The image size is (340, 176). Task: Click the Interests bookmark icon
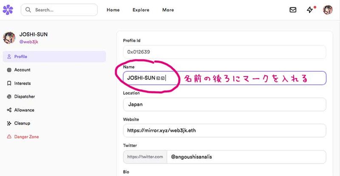9,84
